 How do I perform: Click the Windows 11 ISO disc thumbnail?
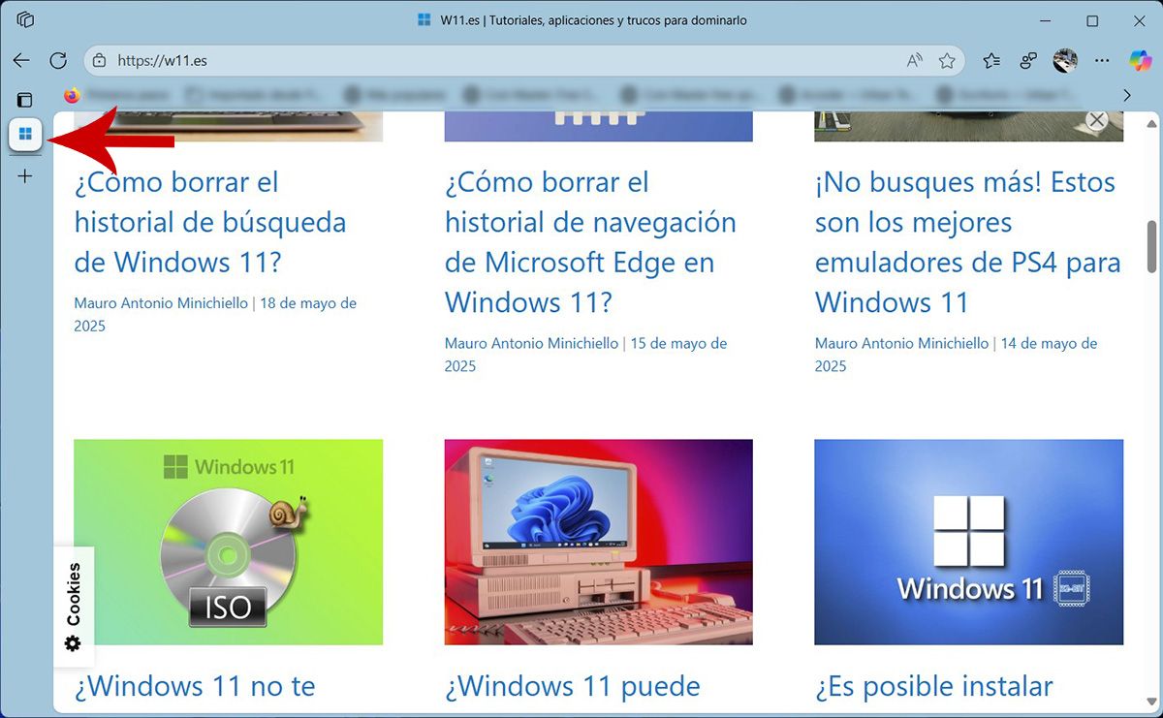point(228,542)
